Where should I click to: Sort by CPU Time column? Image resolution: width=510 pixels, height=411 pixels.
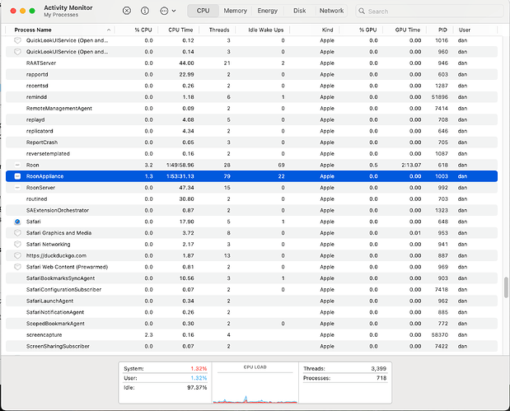pyautogui.click(x=180, y=30)
